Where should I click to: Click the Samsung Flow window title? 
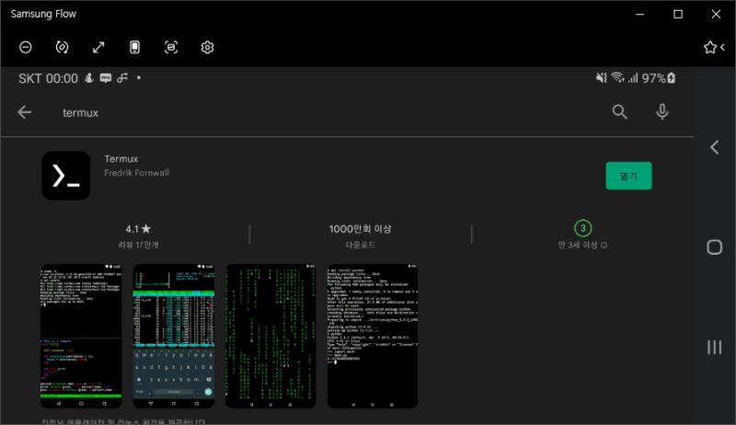coord(43,14)
